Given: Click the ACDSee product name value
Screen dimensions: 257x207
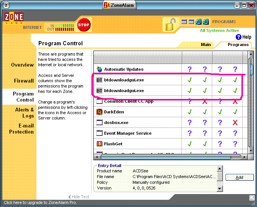Looking at the screenshot, I should tap(140, 171).
